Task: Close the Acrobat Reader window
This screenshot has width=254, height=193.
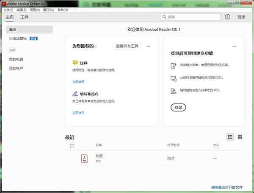Action: 246,3
